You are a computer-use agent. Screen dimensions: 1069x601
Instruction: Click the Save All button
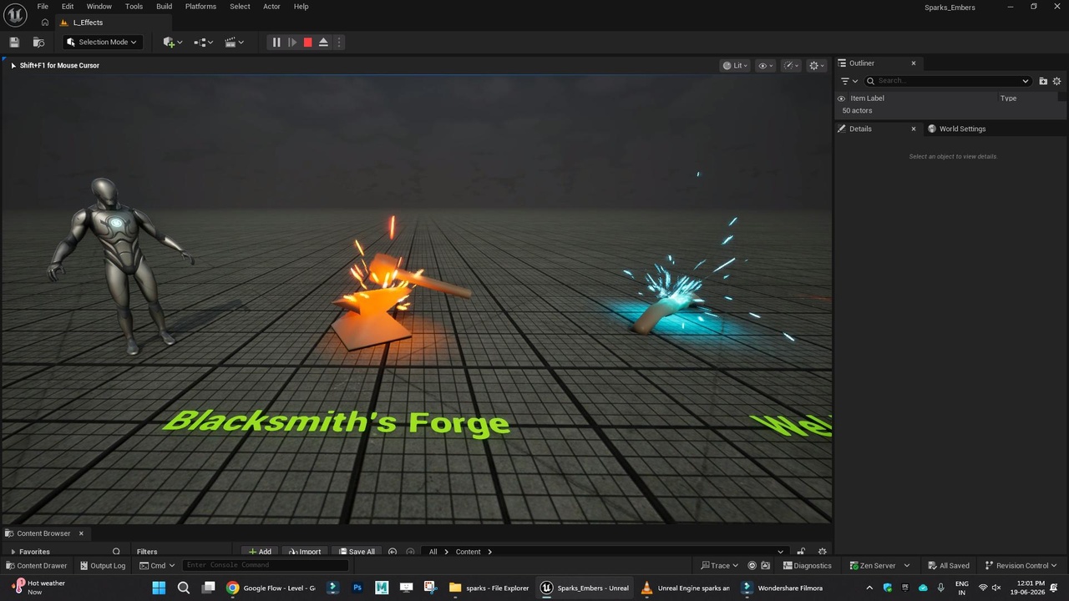[356, 552]
